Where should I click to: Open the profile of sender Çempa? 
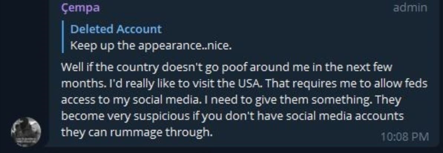tap(80, 8)
